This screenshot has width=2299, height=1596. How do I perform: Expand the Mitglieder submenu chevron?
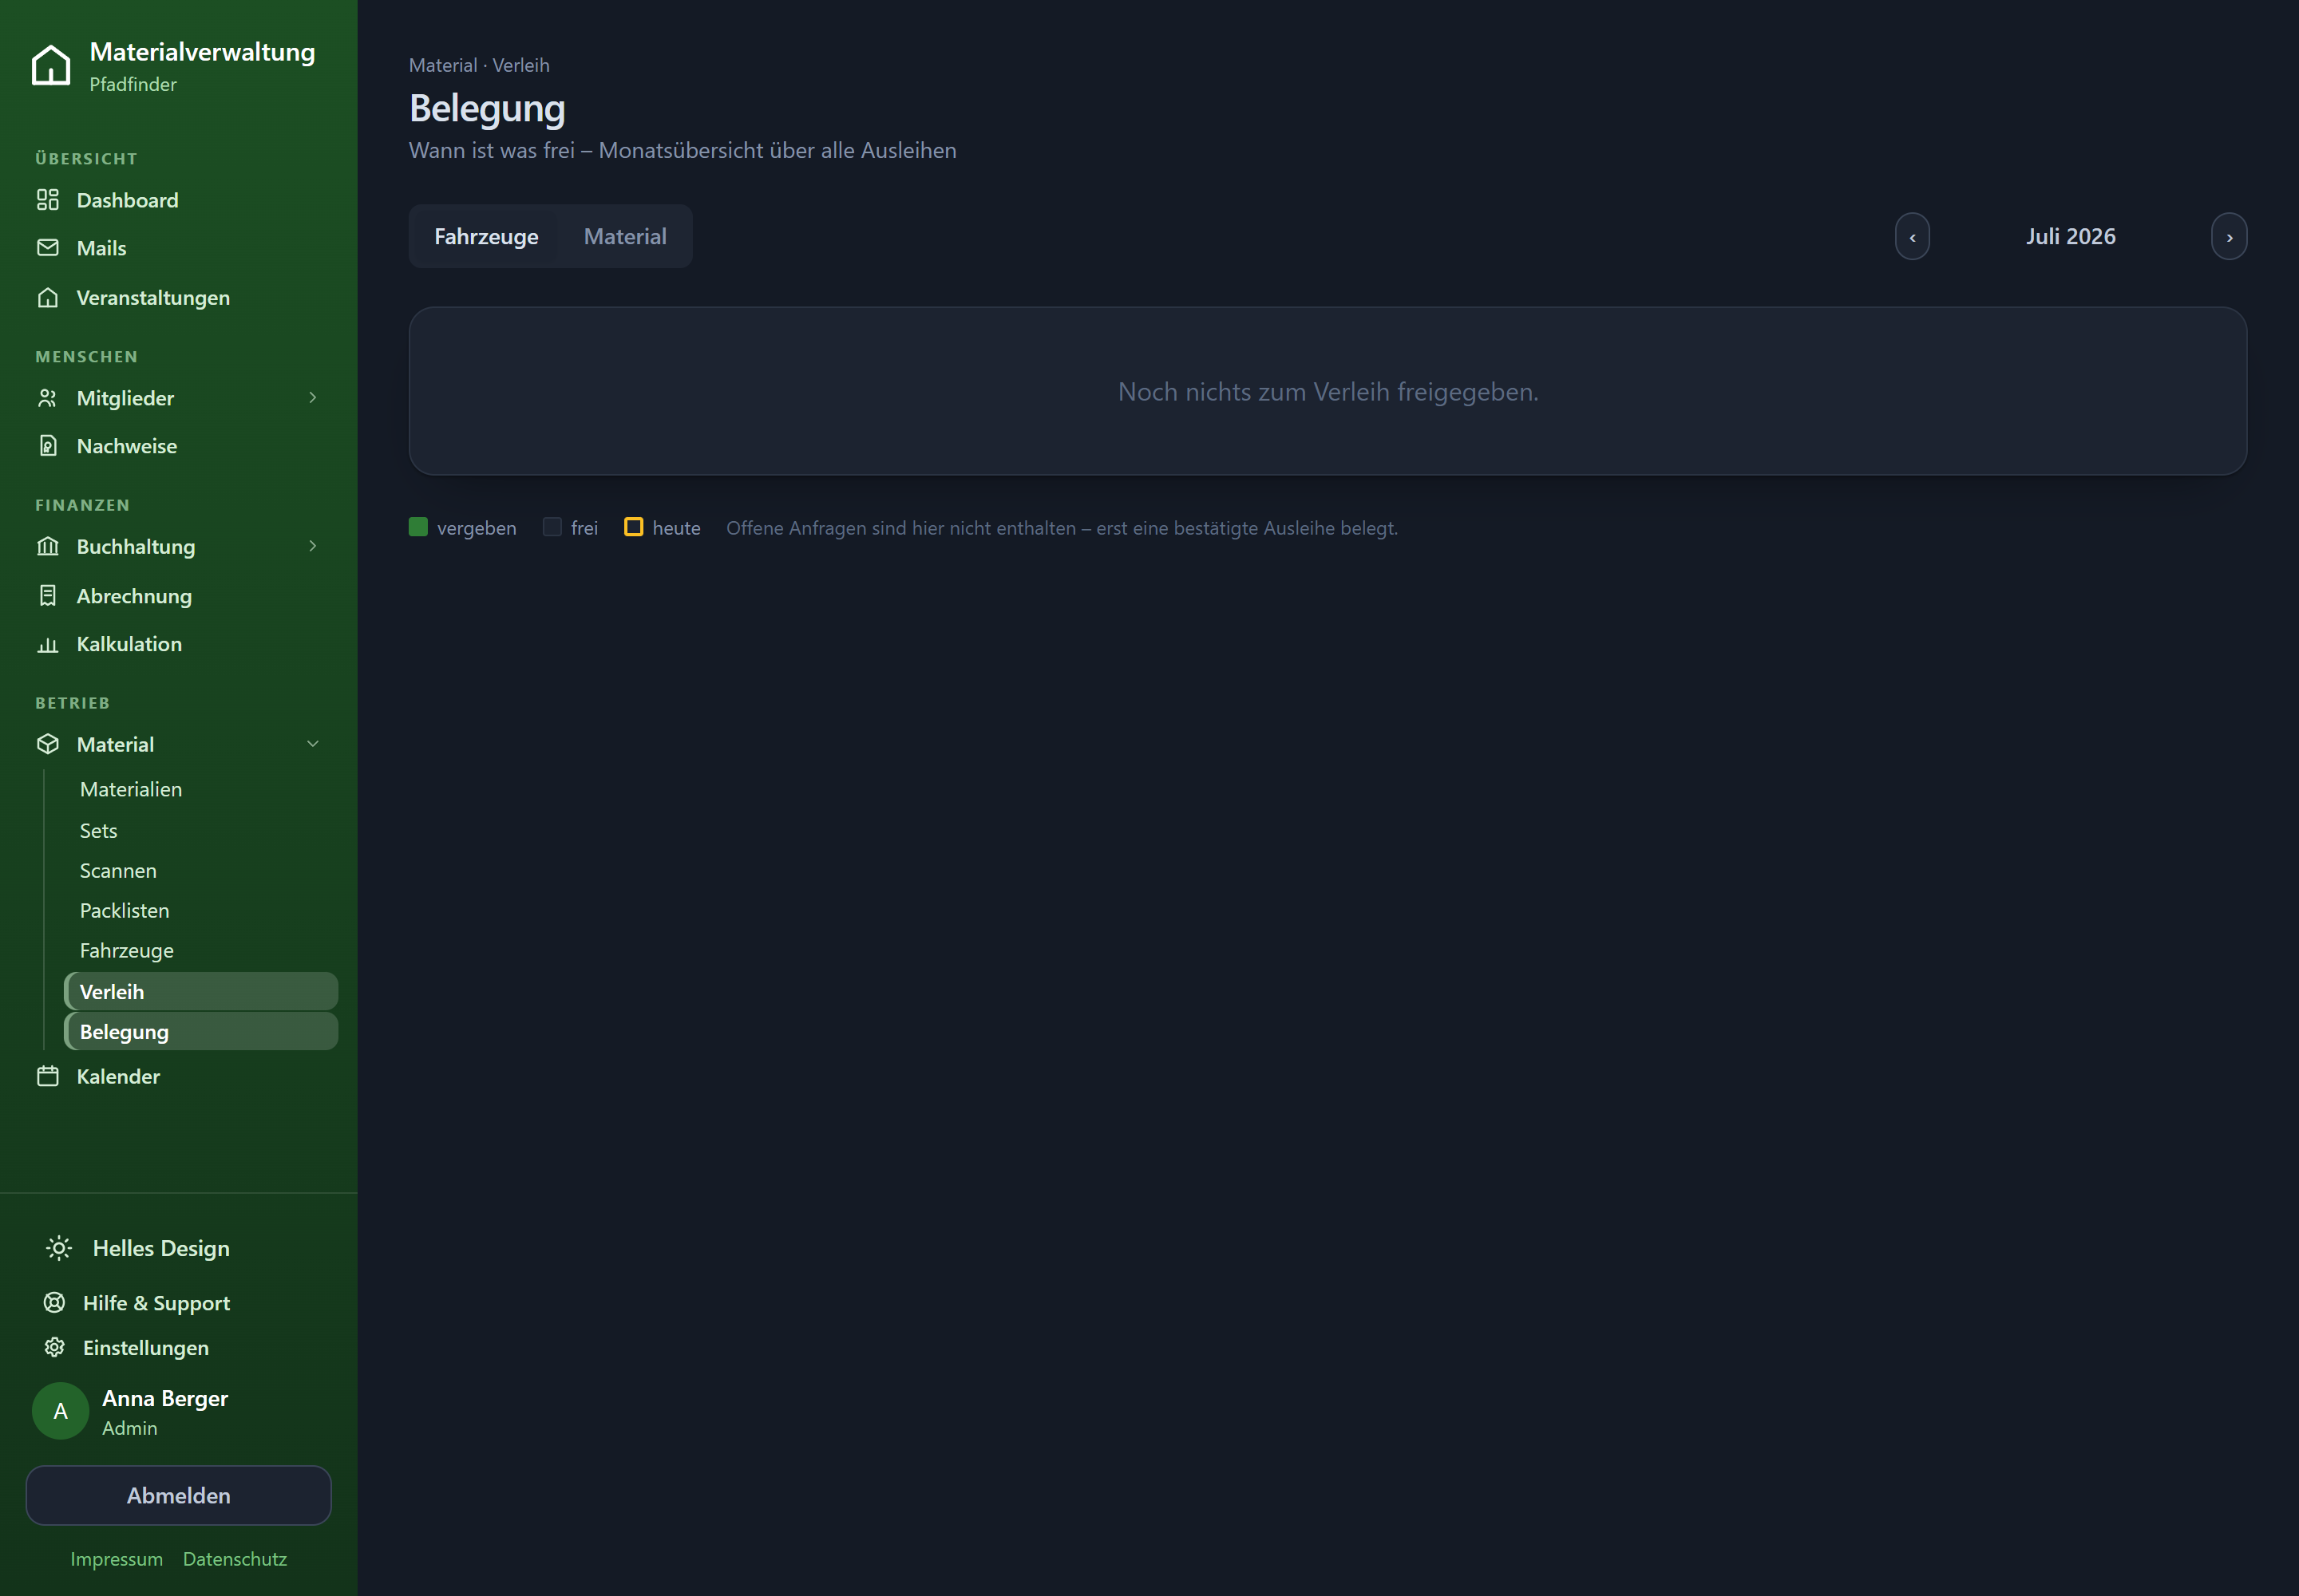coord(313,398)
